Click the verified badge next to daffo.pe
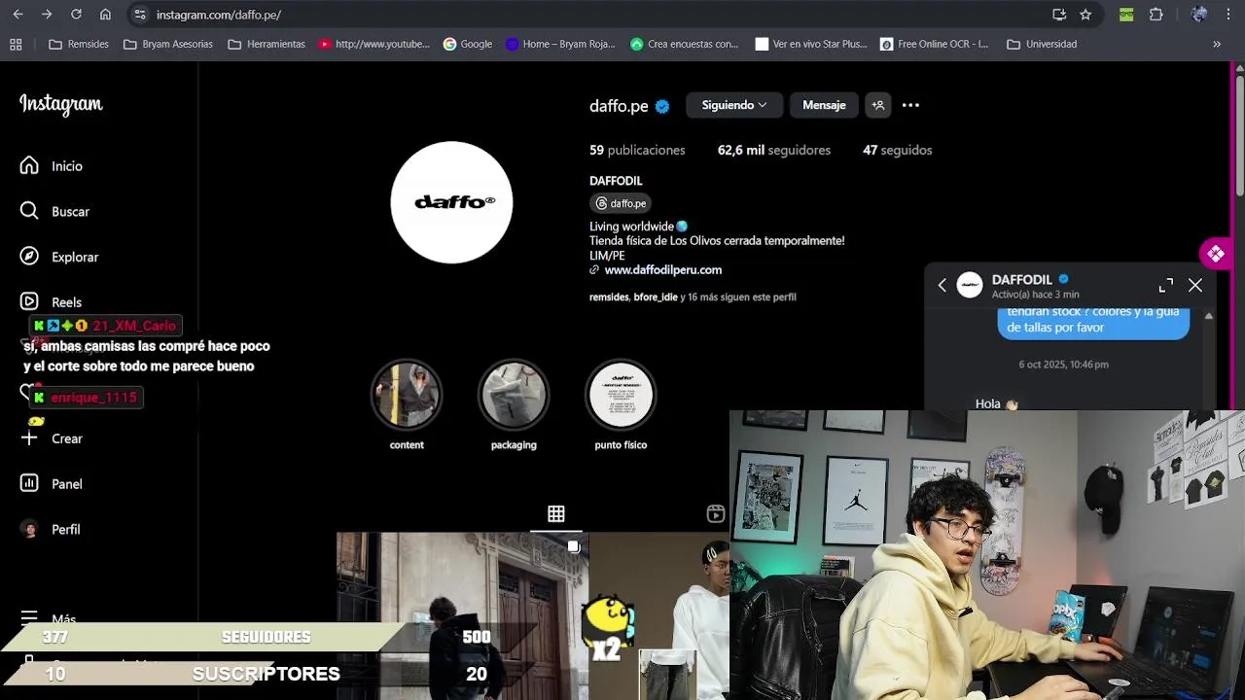This screenshot has width=1245, height=700. (x=662, y=106)
